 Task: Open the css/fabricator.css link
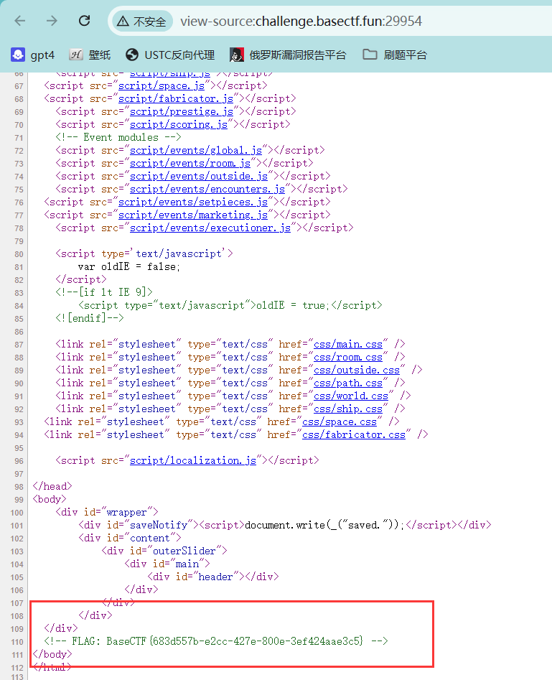tap(354, 434)
